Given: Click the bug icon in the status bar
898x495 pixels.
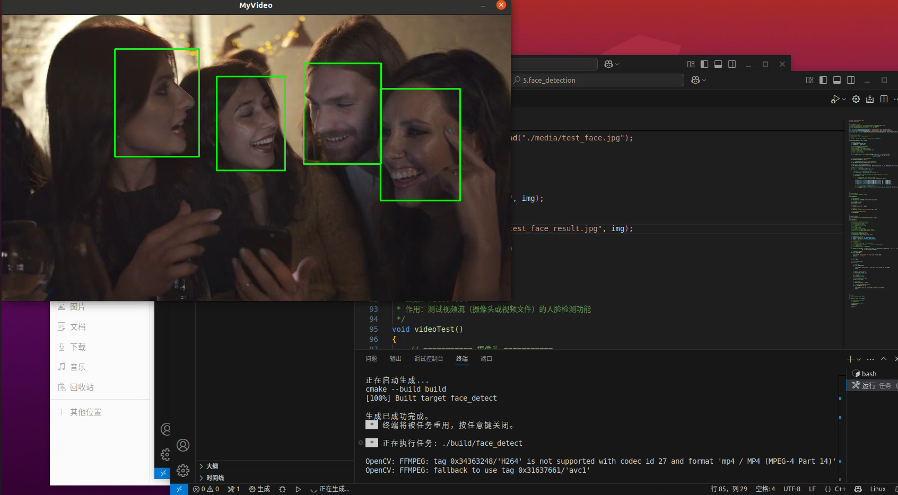Looking at the screenshot, I should (x=282, y=489).
